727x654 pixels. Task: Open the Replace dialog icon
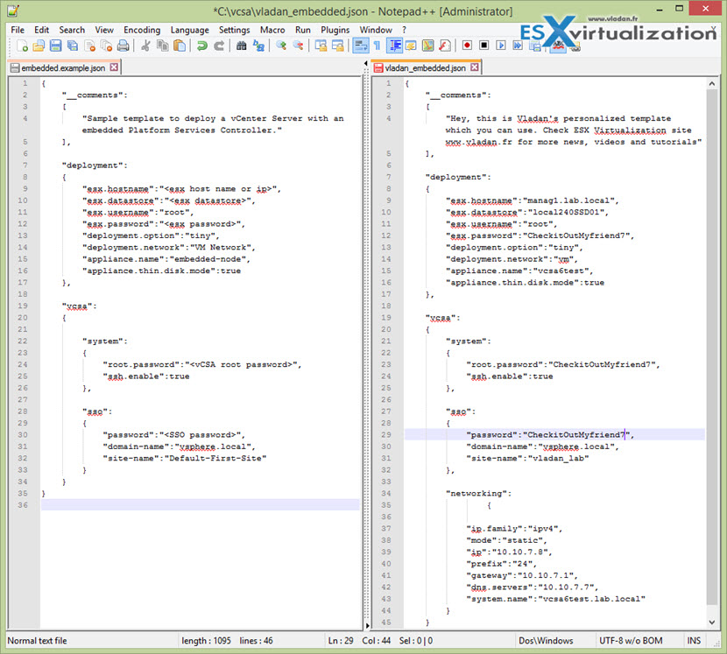tap(258, 46)
